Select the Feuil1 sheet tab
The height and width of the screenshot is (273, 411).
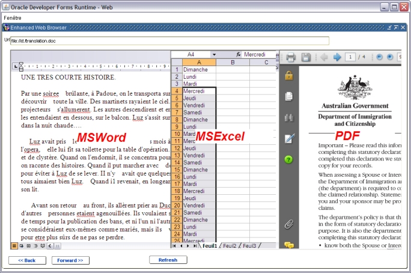coord(210,246)
